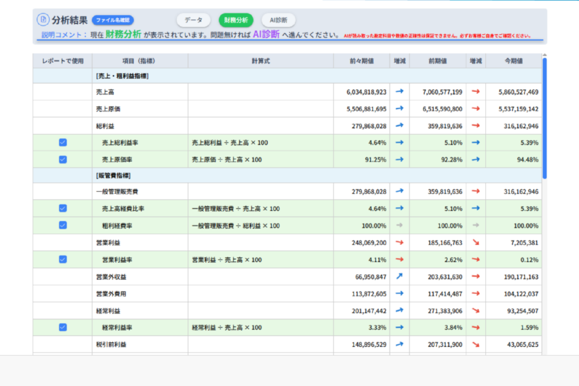Click the 営業利益 row label
Screen dimensions: 579x386
point(108,243)
